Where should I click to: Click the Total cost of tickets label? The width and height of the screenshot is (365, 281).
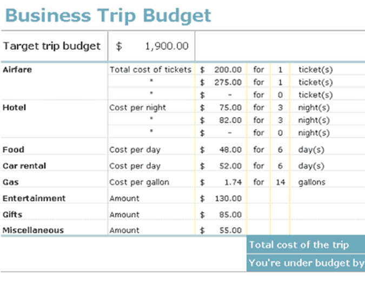(x=150, y=70)
